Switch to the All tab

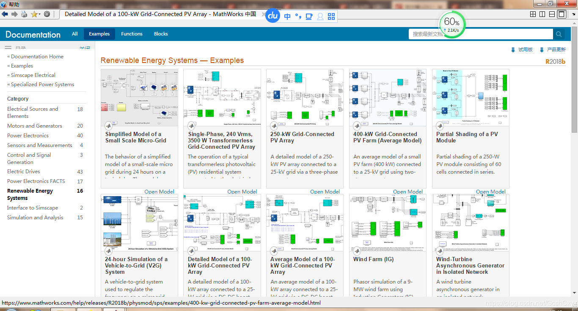(75, 34)
